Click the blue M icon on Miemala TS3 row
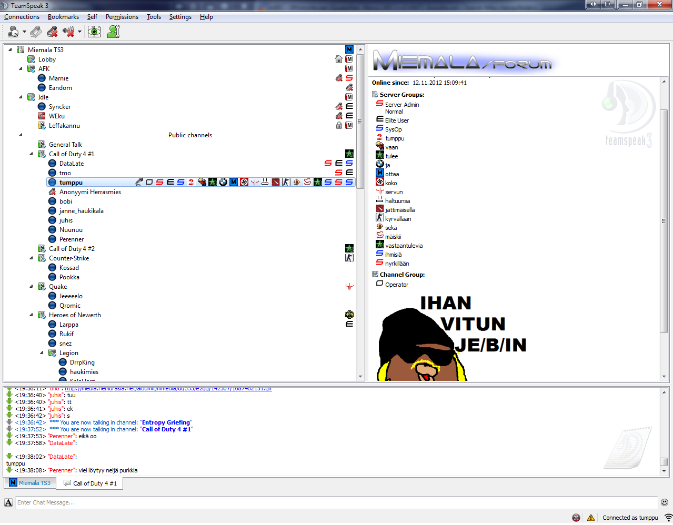The height and width of the screenshot is (525, 673). [349, 50]
